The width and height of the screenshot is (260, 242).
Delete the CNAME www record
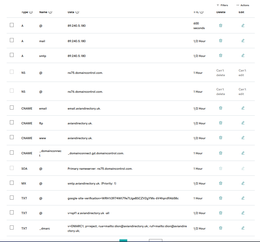coord(221,138)
